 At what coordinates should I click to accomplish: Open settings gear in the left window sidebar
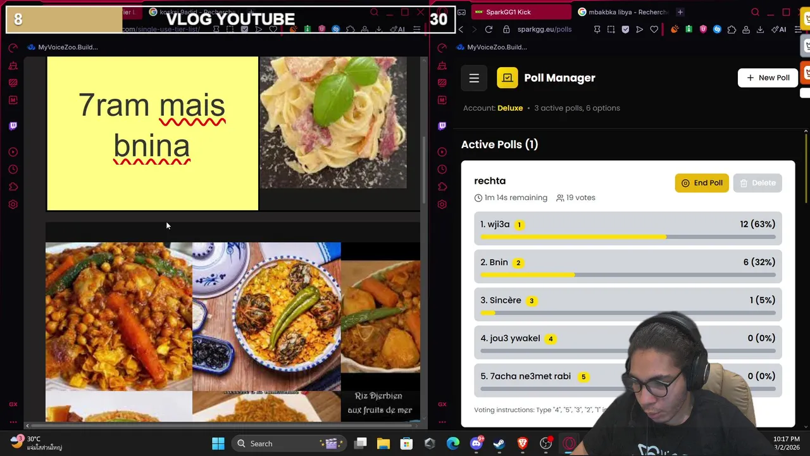coord(13,205)
